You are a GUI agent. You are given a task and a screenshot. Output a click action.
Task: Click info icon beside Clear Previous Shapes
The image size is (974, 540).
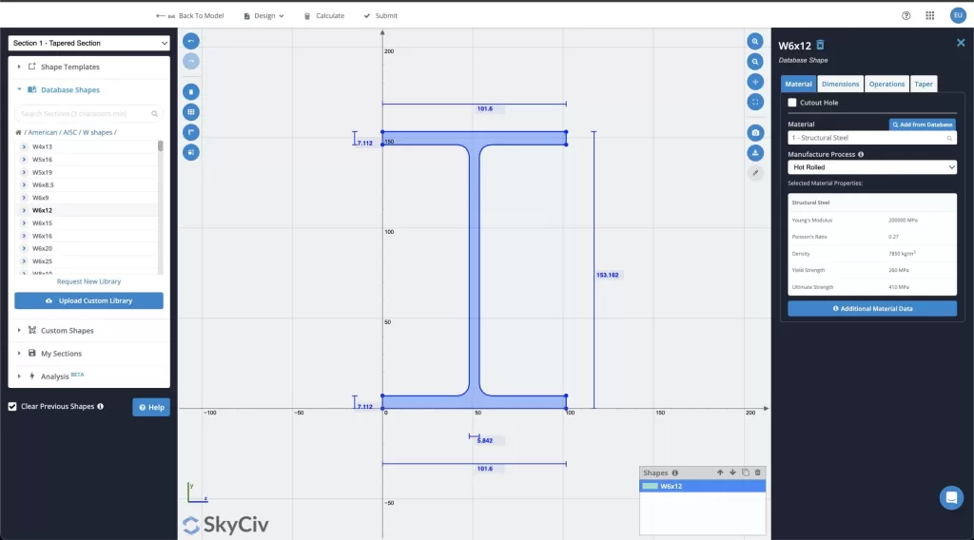(x=100, y=407)
